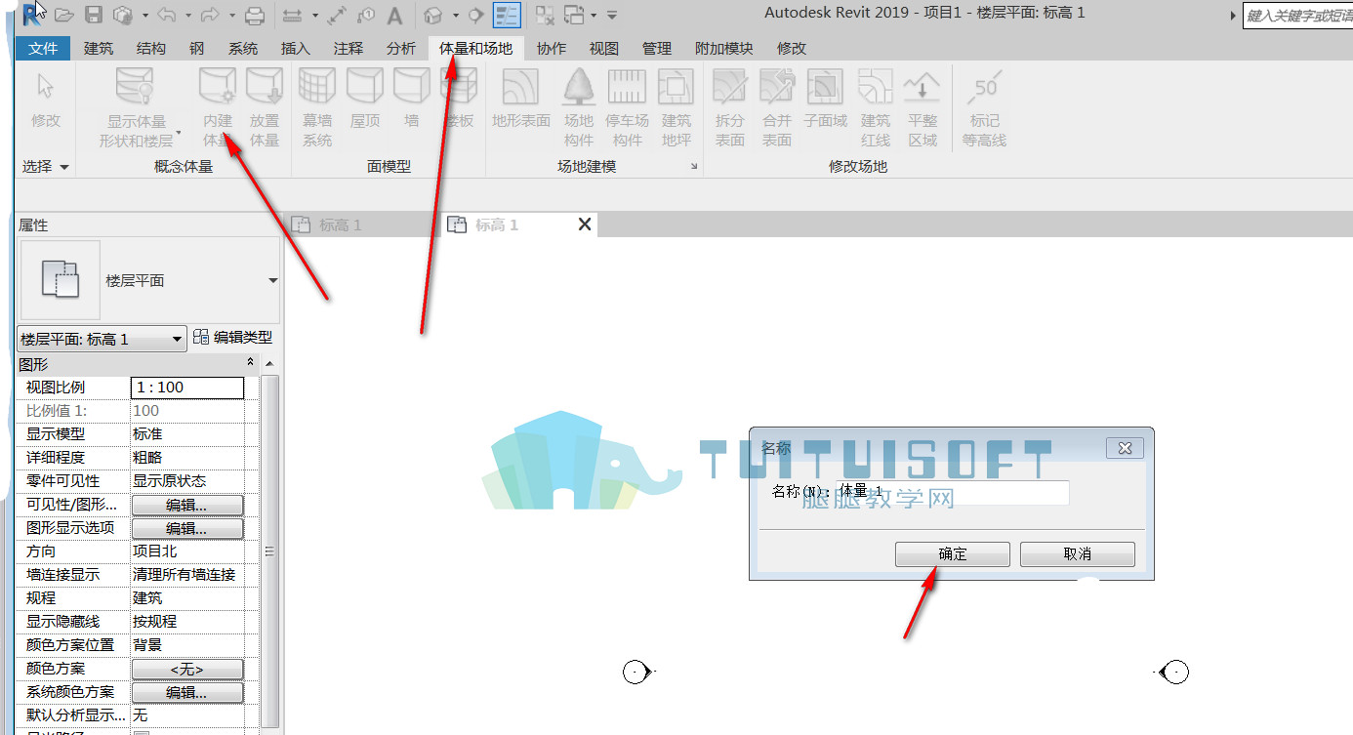Click the print icon in quick access toolbar
This screenshot has height=735, width=1353.
[254, 15]
